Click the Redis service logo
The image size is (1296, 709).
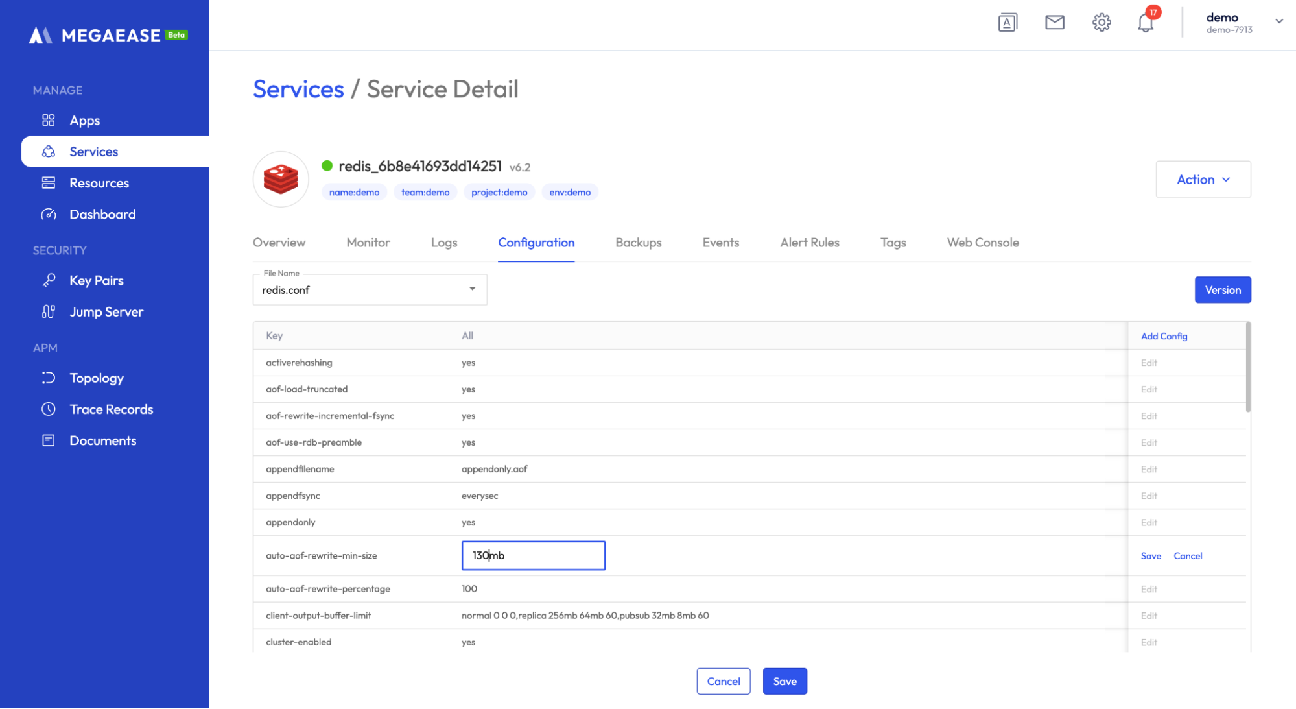click(x=281, y=180)
